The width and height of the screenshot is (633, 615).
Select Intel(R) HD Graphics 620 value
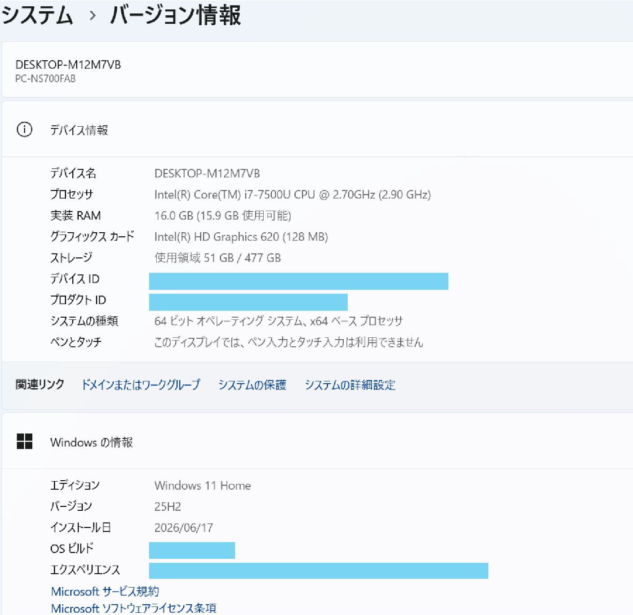pos(241,237)
